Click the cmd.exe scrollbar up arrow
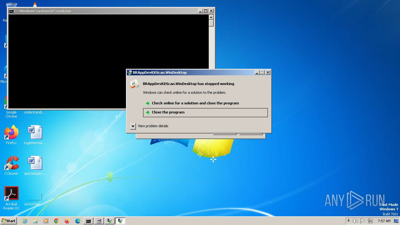This screenshot has width=400, height=225. click(x=211, y=17)
